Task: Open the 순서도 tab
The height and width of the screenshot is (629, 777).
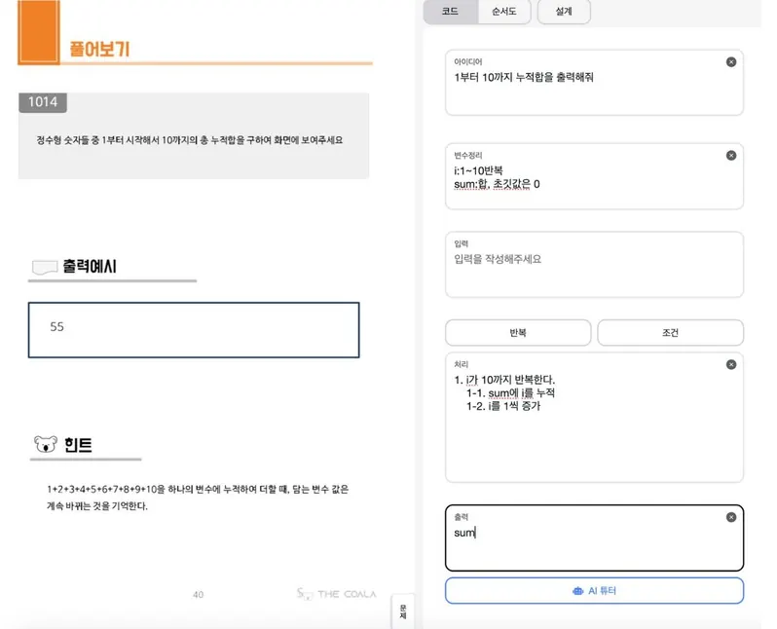Action: pyautogui.click(x=504, y=12)
